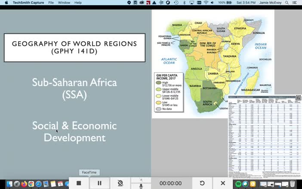This screenshot has height=189, width=302.
Task: Stop the TechSmith Capture recording
Action: coord(79,183)
